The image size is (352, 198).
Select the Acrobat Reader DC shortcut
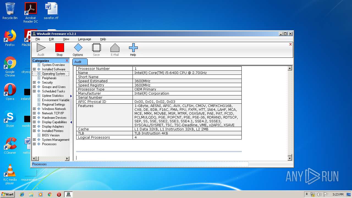pyautogui.click(x=31, y=13)
